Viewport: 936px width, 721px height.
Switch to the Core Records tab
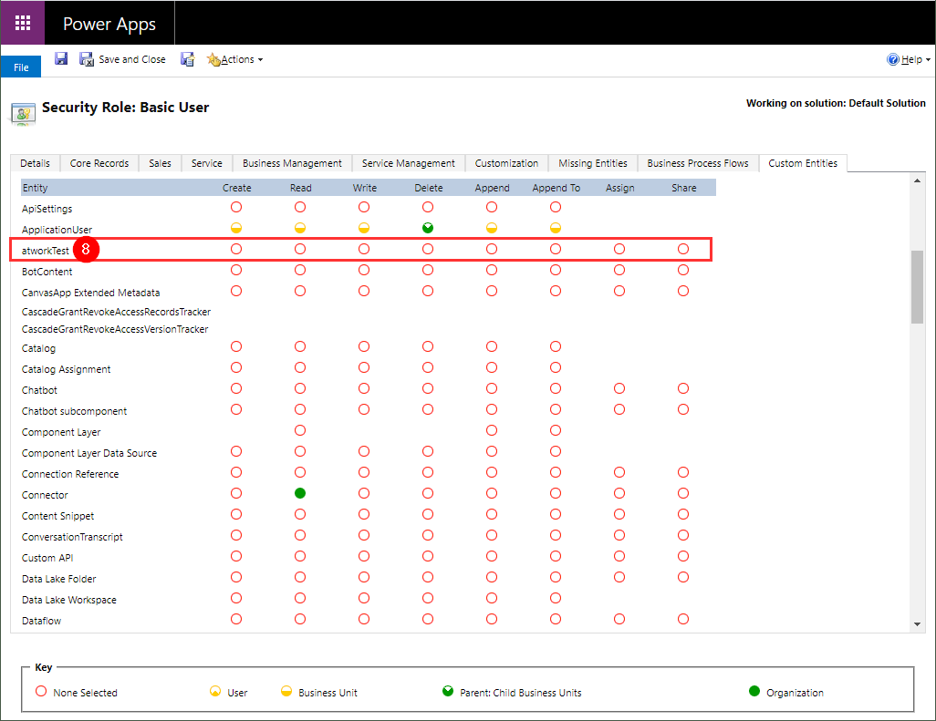click(99, 163)
